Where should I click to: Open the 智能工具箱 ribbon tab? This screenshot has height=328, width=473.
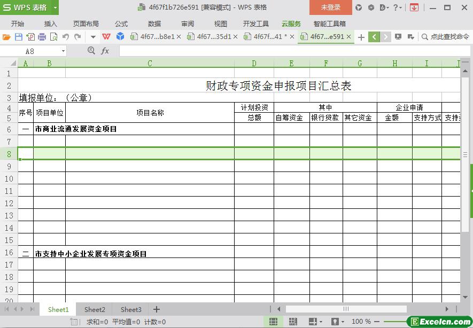pyautogui.click(x=329, y=24)
